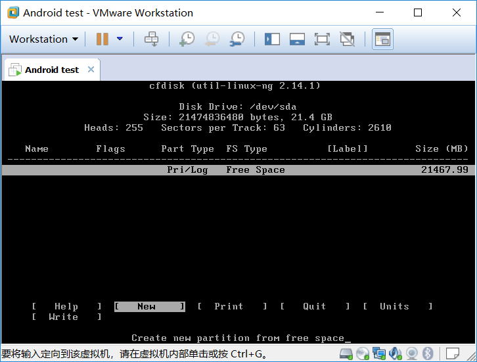Viewport: 477px width, 362px height.
Task: Open the network adapter status icon
Action: point(380,354)
